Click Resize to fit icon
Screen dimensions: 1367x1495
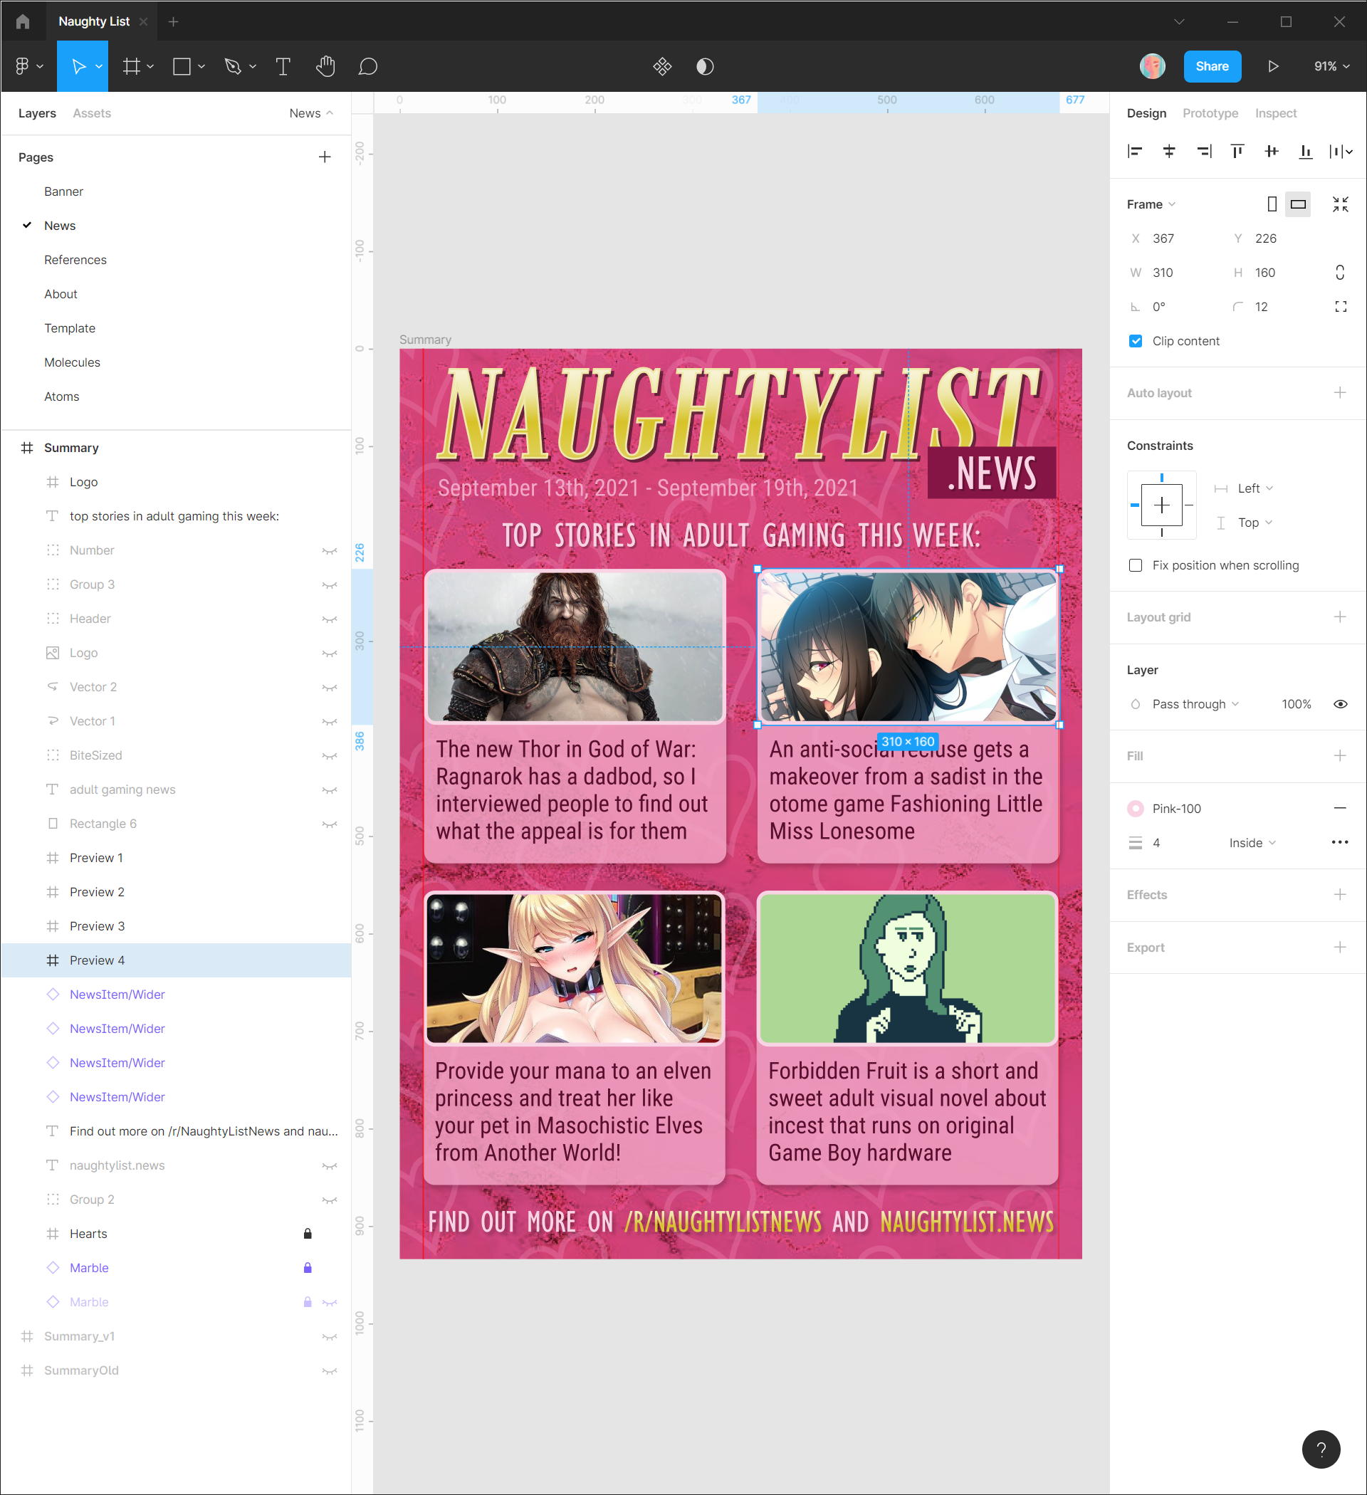pos(1339,204)
